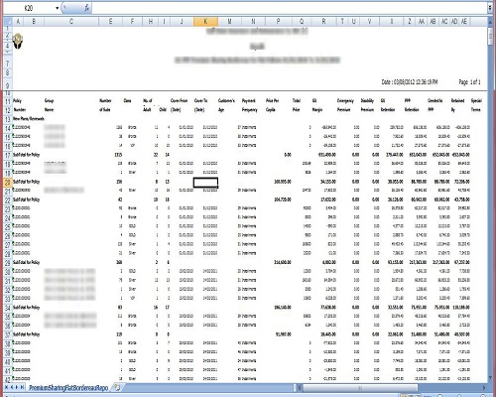Image resolution: width=496 pixels, height=397 pixels.
Task: Click 'Subtotal for Policy' in row 37
Action: click(26, 334)
